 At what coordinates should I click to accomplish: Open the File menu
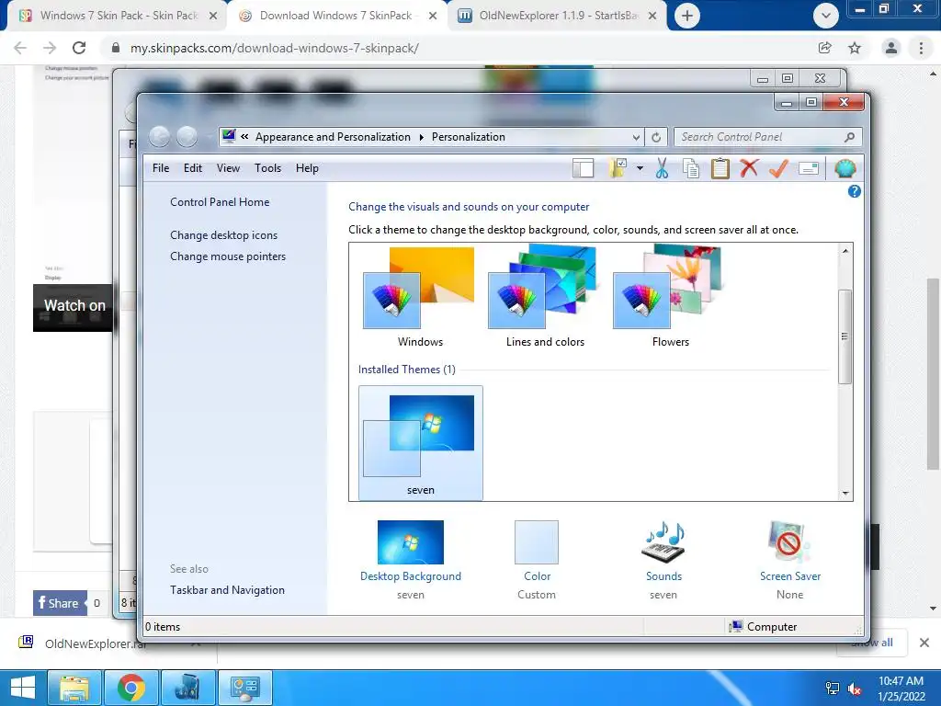pyautogui.click(x=161, y=168)
